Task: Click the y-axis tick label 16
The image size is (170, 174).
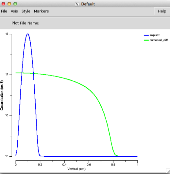Action: pos(7,115)
